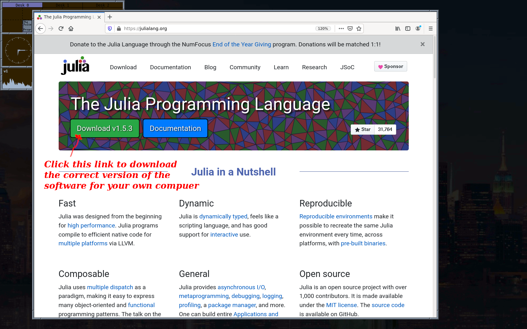Open the Firefox library icon
Screen dimensions: 527x329
(398, 29)
